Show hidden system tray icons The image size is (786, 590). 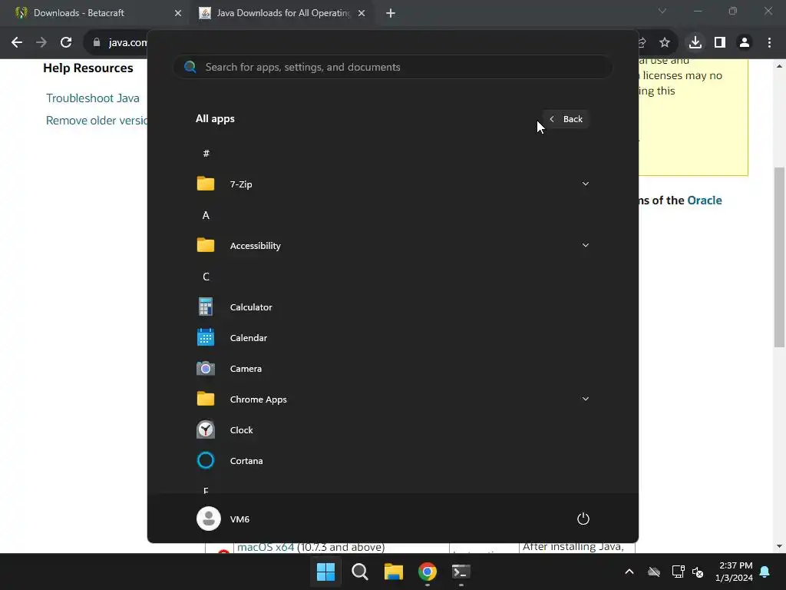tap(629, 572)
